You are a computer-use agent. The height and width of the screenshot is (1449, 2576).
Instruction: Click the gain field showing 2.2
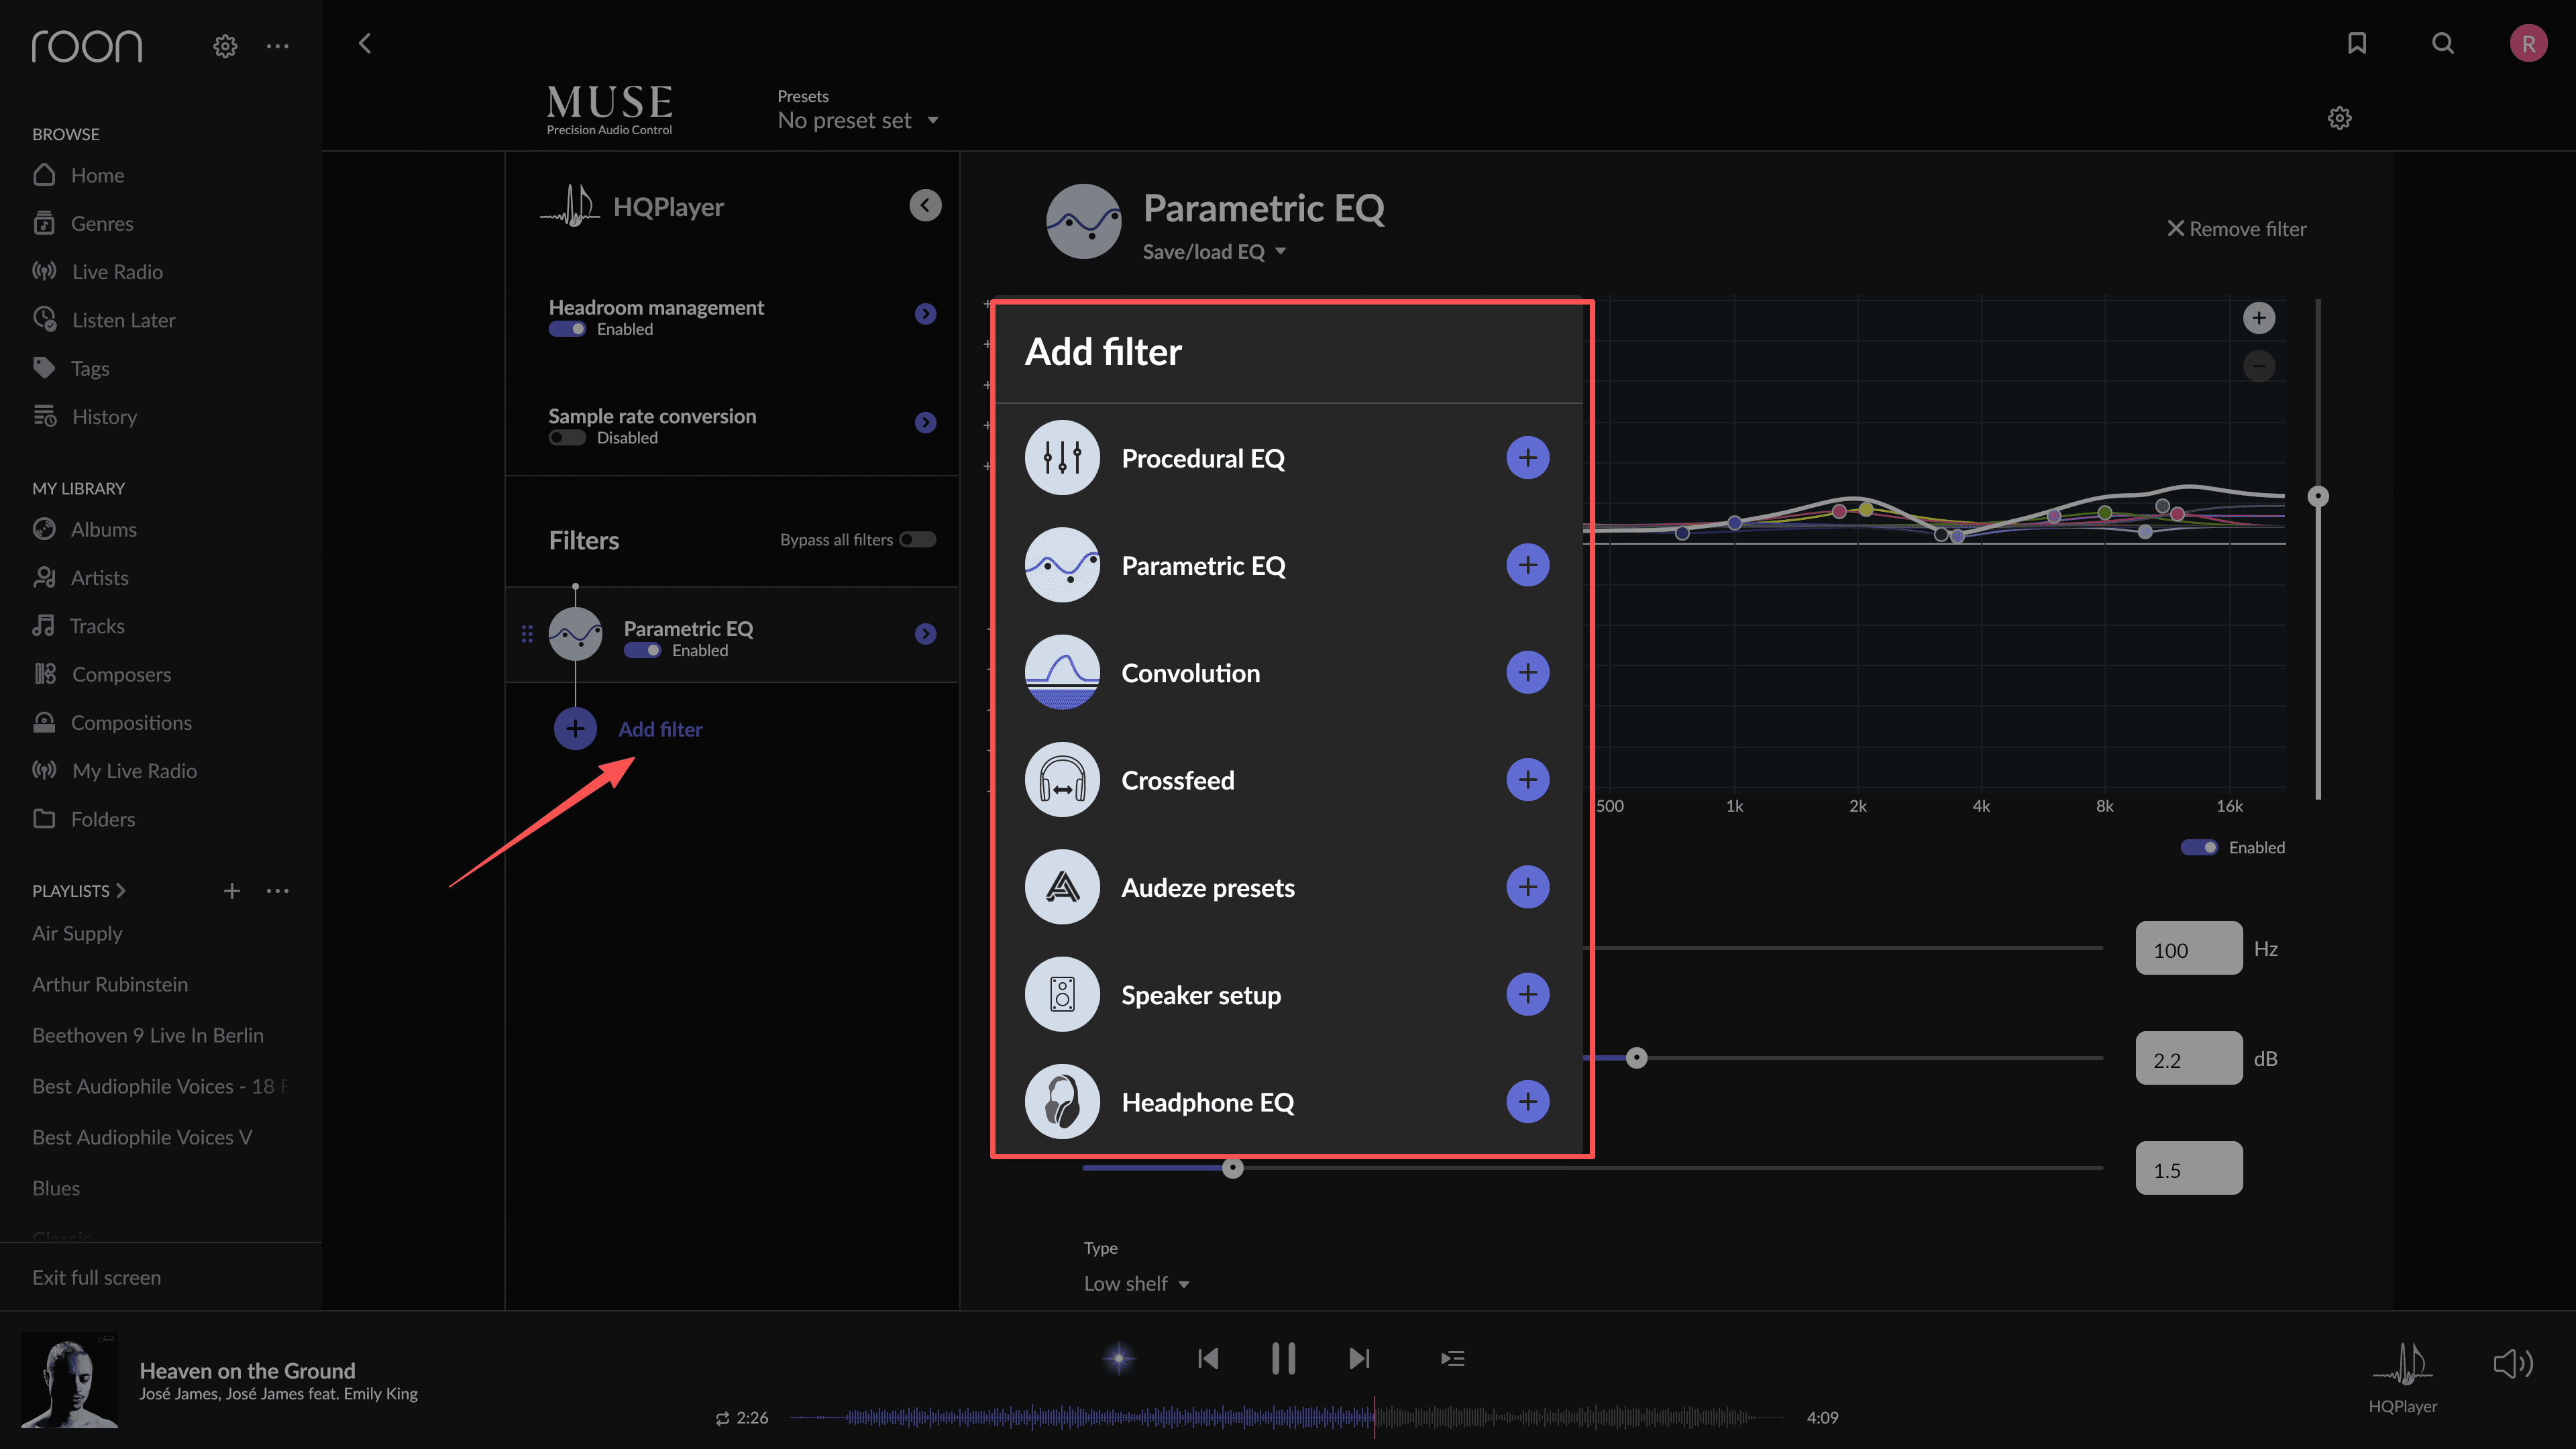[2189, 1059]
